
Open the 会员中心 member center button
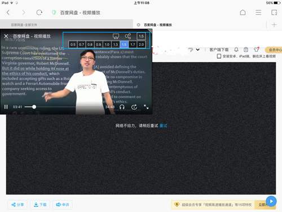pos(274,50)
